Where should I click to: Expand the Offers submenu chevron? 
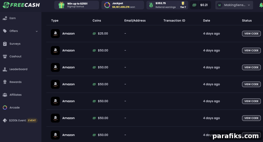pyautogui.click(x=36, y=31)
